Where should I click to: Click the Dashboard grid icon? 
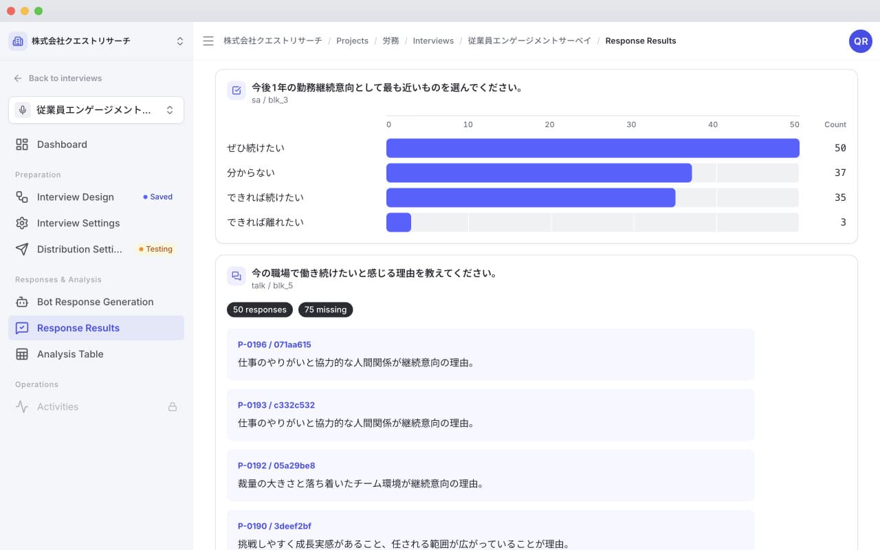tap(22, 144)
